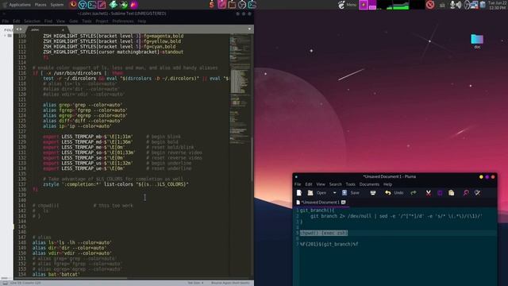The height and width of the screenshot is (286, 508).
Task: Click the Cut scissors icon in Pluma
Action: (429, 193)
